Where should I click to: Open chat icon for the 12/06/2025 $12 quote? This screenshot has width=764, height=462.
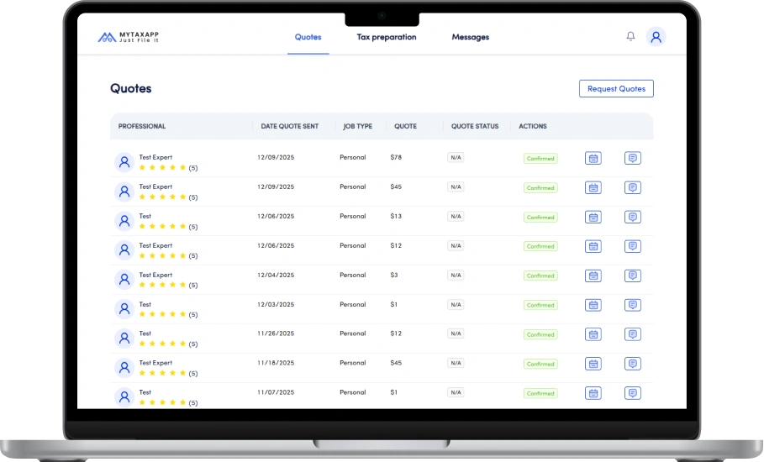coord(632,246)
